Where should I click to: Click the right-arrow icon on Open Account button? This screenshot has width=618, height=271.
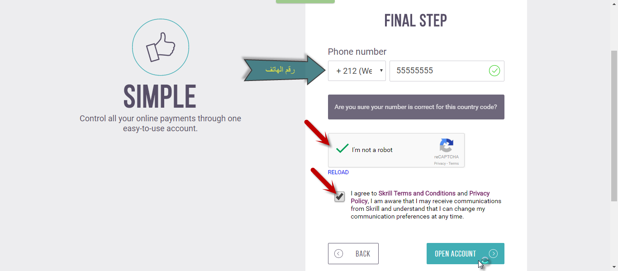[x=493, y=254]
